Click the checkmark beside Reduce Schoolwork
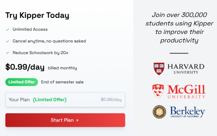 point(8,53)
